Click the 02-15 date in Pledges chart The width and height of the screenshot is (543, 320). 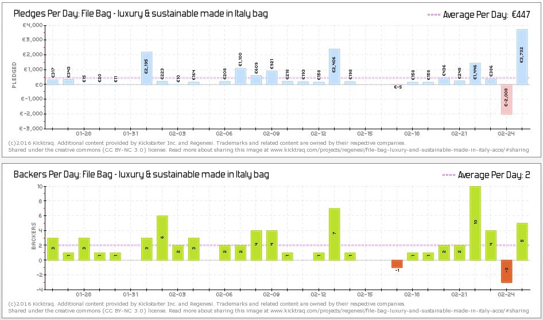(x=365, y=133)
